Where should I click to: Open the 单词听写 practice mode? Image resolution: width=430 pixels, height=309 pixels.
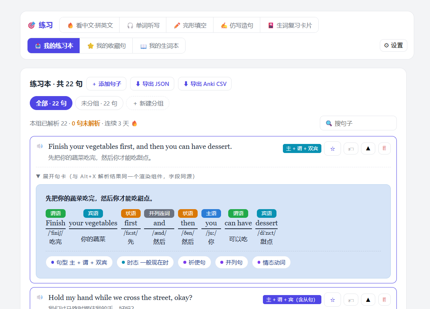[143, 25]
